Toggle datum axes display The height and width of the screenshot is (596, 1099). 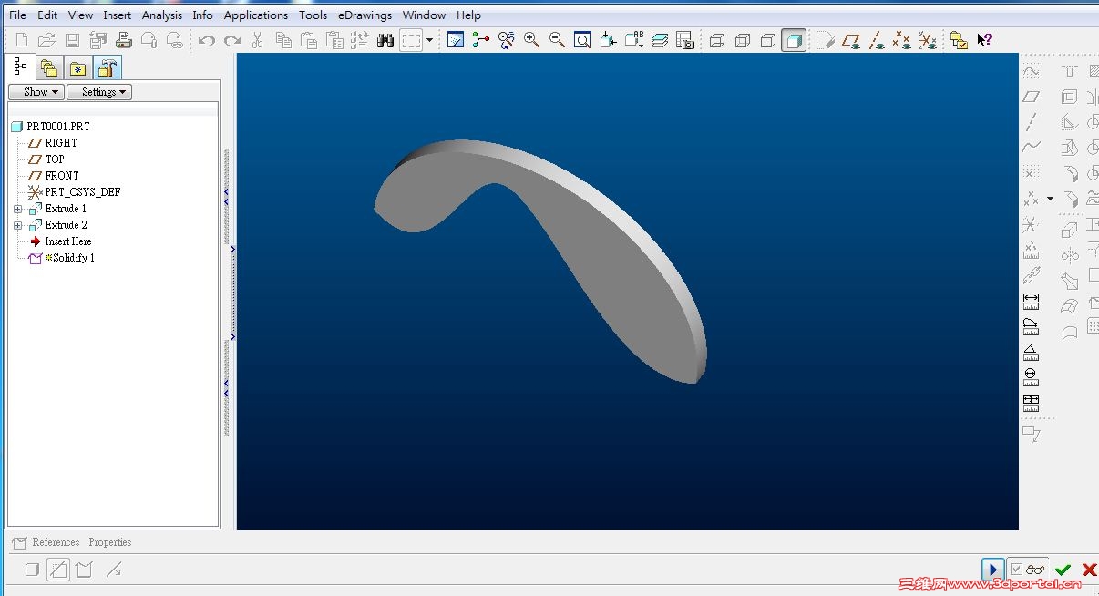(x=877, y=40)
